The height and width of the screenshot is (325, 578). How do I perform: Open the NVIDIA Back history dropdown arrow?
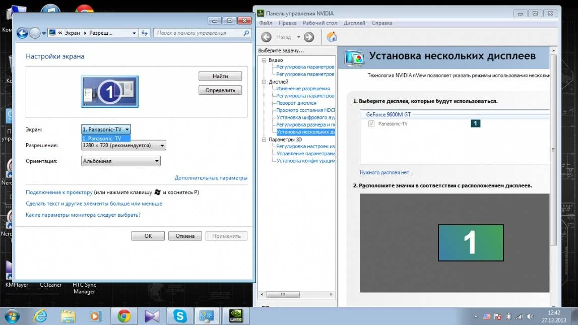[299, 37]
